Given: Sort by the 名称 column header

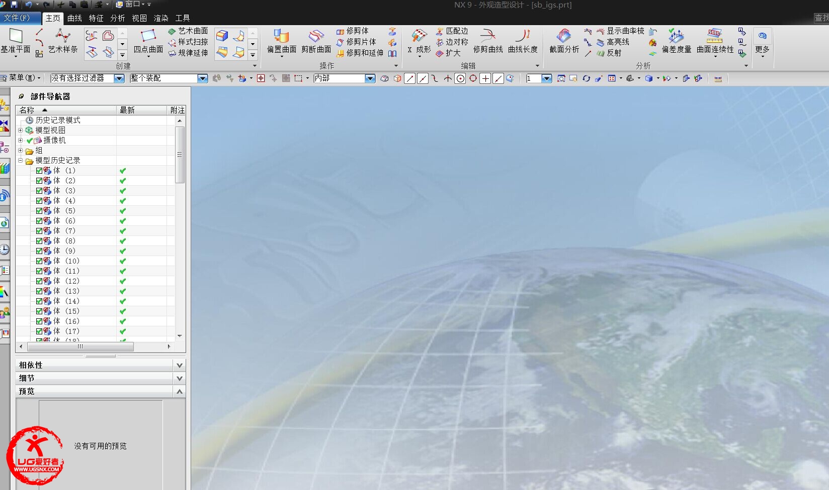Looking at the screenshot, I should [x=66, y=110].
